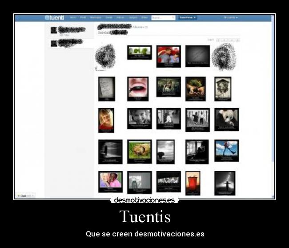The height and width of the screenshot is (248, 289).
Task: Open the green apples poster thumbnail
Action: tap(140, 53)
